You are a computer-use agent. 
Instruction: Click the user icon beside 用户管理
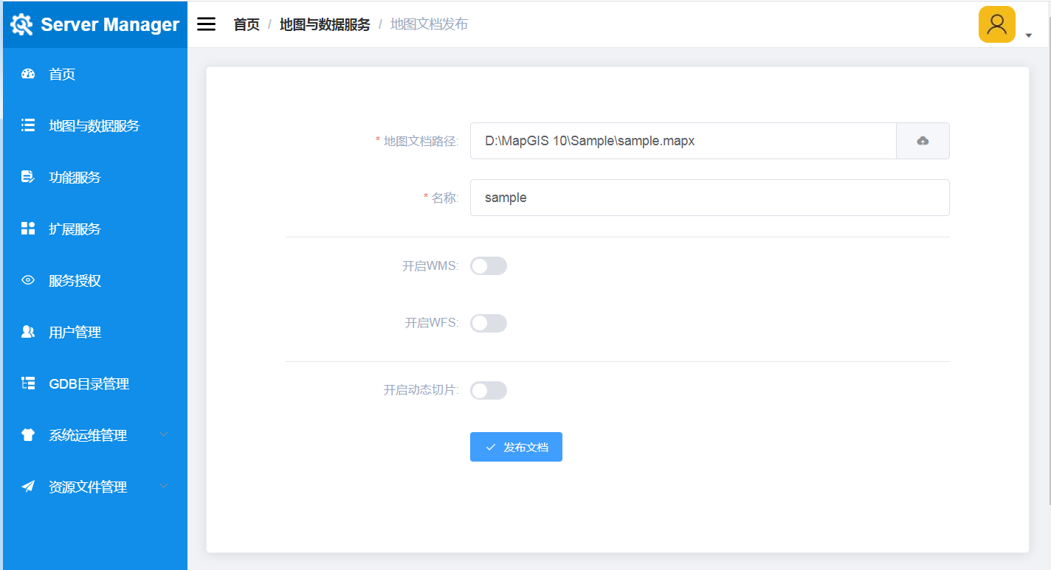click(x=28, y=332)
